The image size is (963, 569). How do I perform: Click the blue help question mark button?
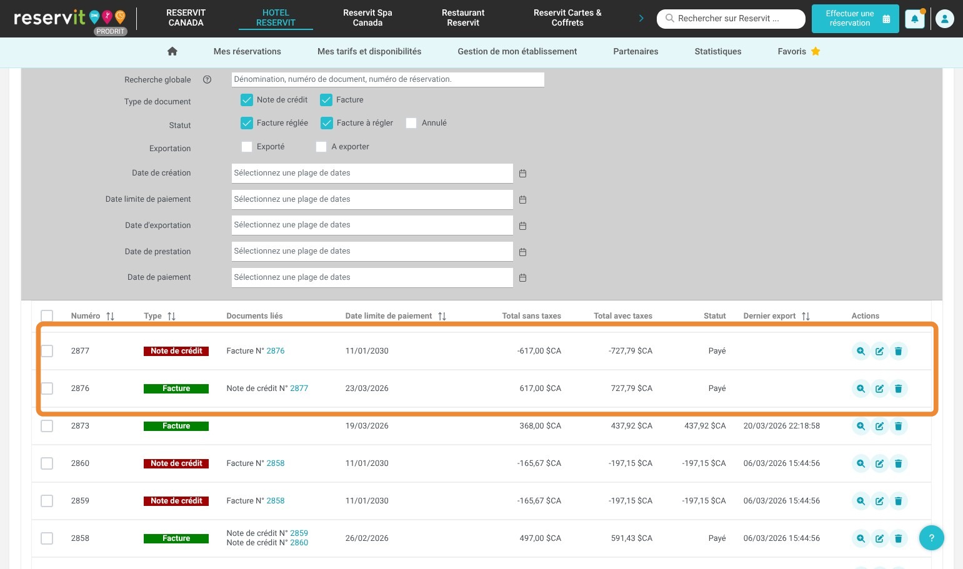click(x=931, y=538)
